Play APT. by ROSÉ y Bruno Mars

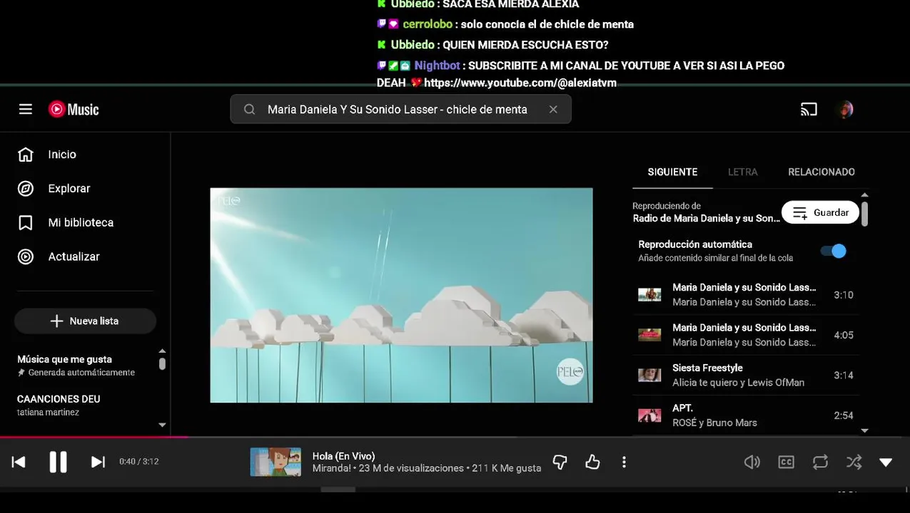(746, 415)
